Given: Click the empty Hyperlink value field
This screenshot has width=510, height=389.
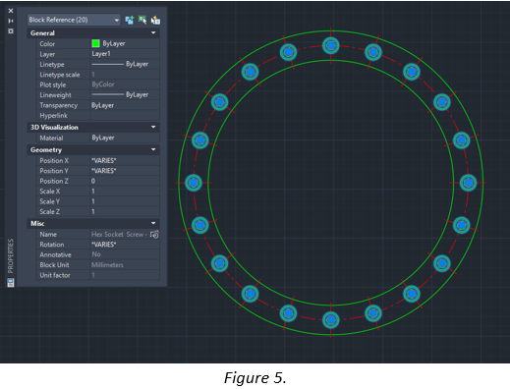Looking at the screenshot, I should (125, 115).
